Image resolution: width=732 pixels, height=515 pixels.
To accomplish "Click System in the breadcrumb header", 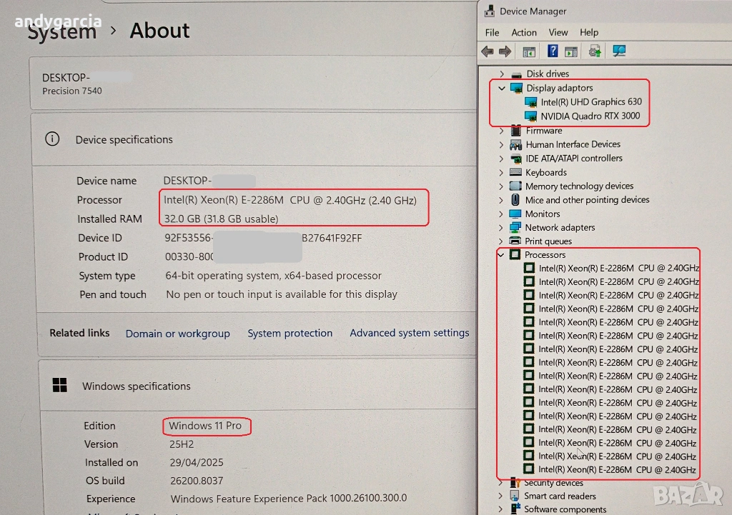I will (62, 31).
